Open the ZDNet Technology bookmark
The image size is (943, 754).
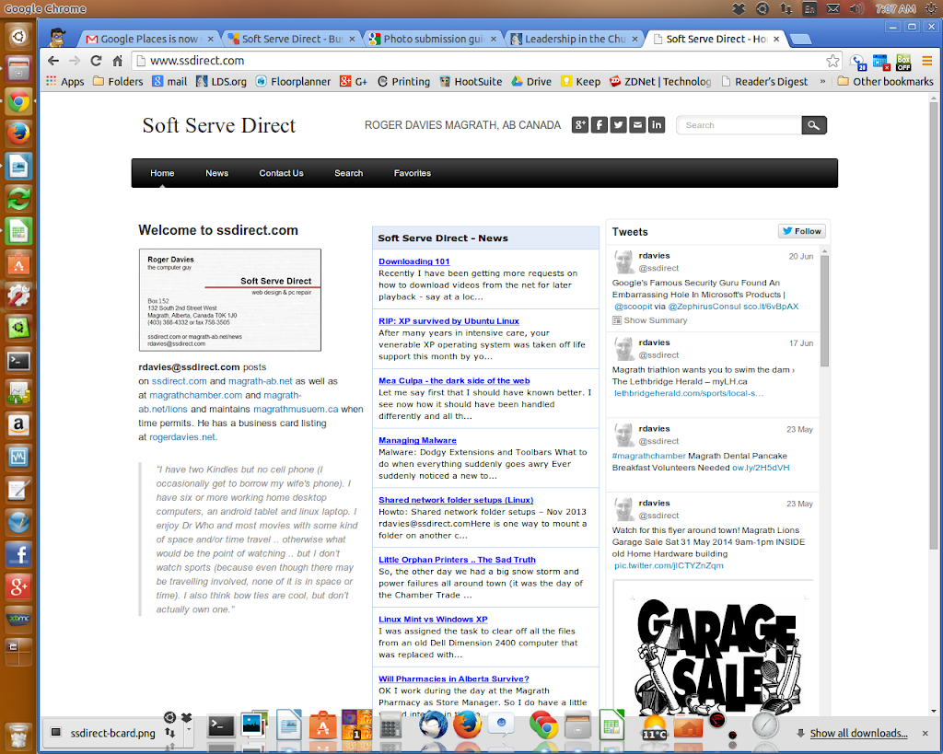(x=660, y=81)
